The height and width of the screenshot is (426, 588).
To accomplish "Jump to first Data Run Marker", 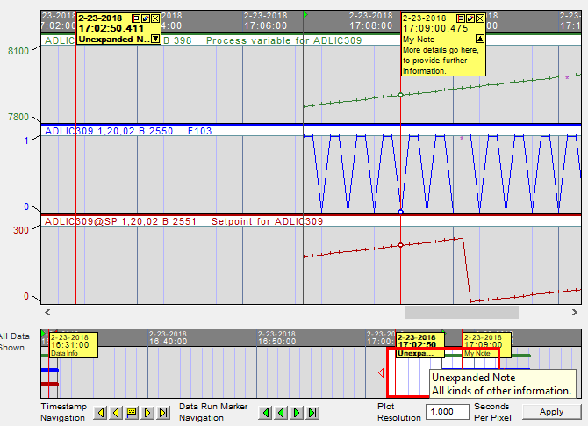I will 266,412.
